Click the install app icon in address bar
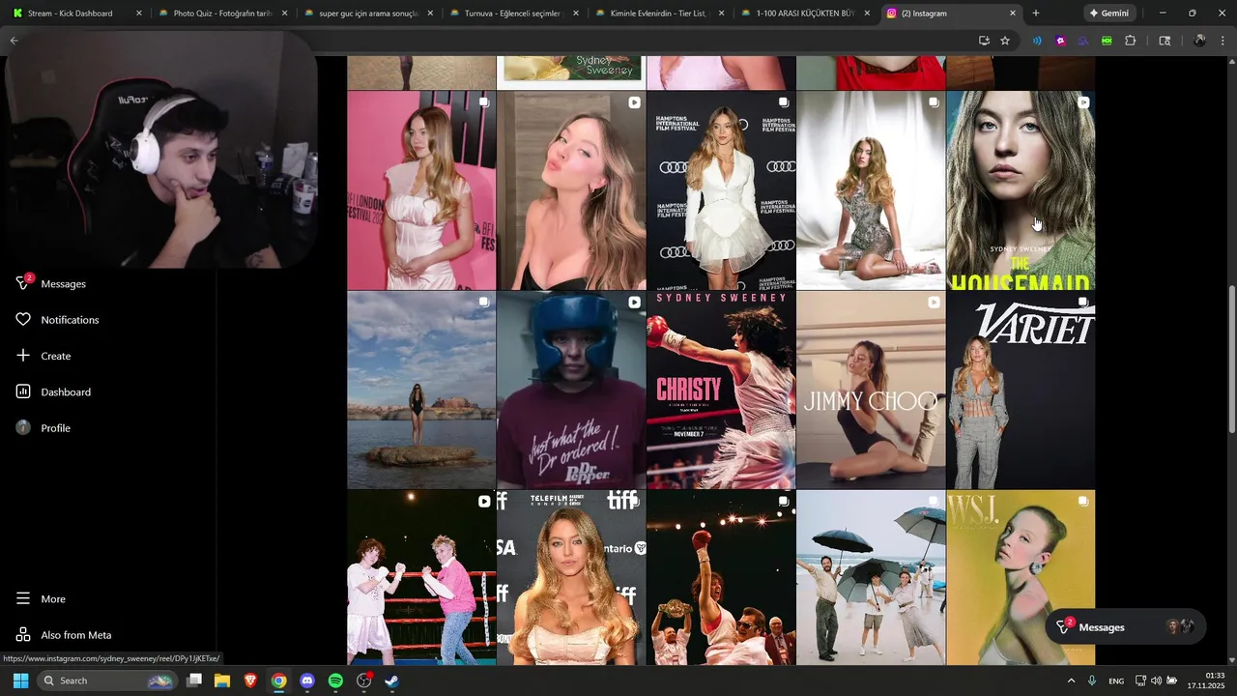 [x=984, y=41]
